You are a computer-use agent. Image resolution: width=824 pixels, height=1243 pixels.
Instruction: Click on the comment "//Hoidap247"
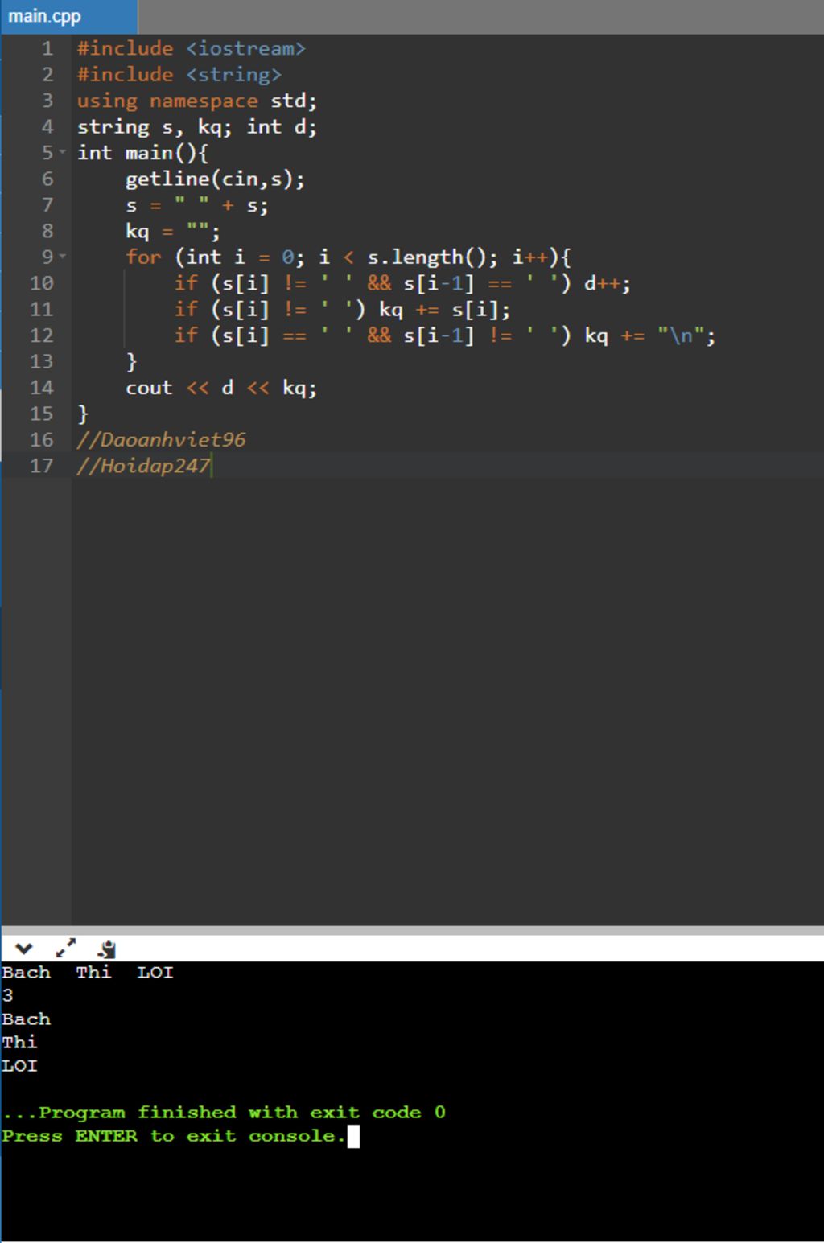click(x=143, y=466)
